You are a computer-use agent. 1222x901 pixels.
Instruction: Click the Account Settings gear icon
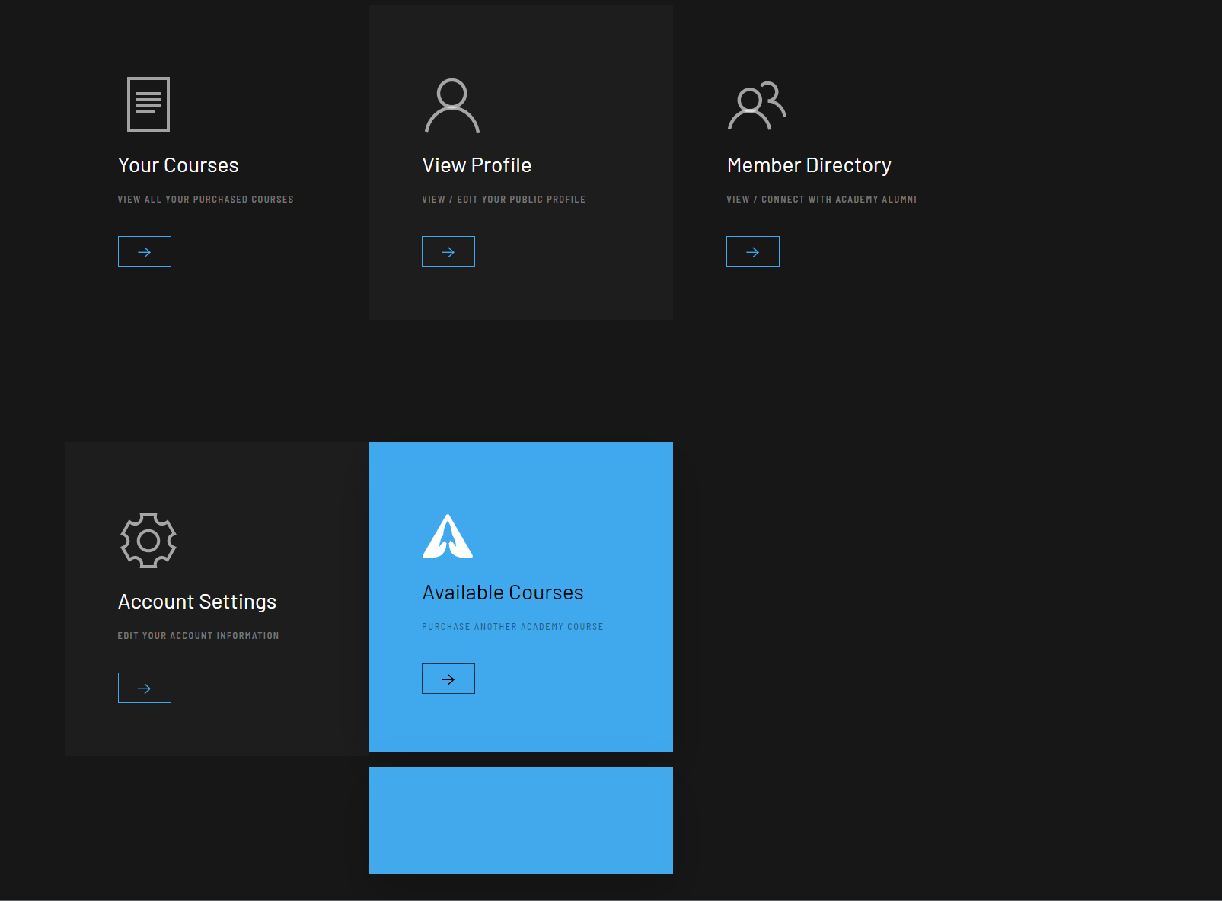[148, 541]
